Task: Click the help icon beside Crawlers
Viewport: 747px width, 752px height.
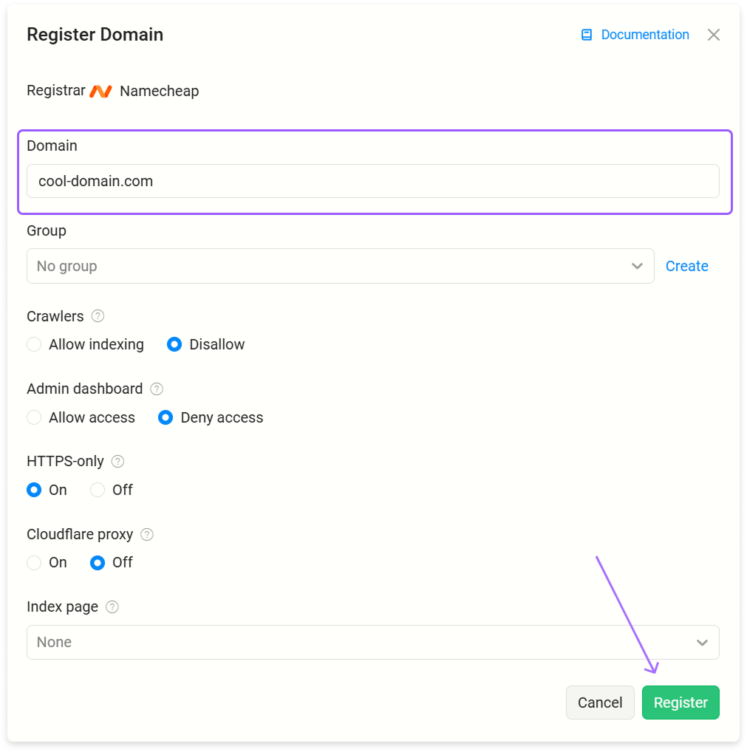Action: (x=98, y=316)
